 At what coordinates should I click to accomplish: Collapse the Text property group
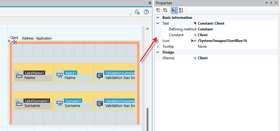click(x=158, y=23)
